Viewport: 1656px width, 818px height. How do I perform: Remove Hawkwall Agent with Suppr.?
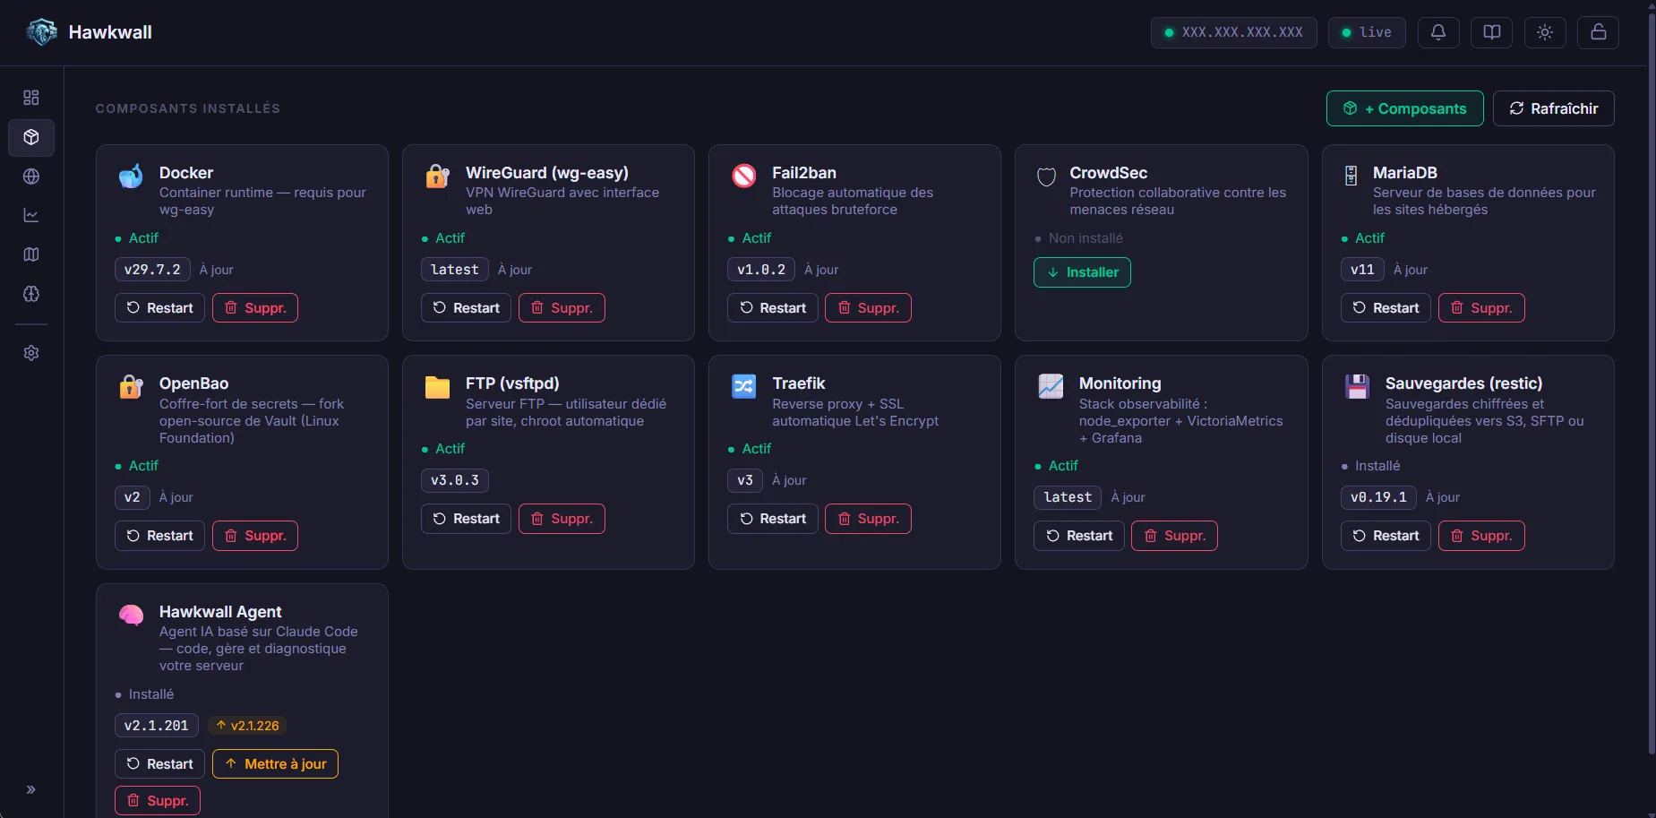pyautogui.click(x=157, y=801)
